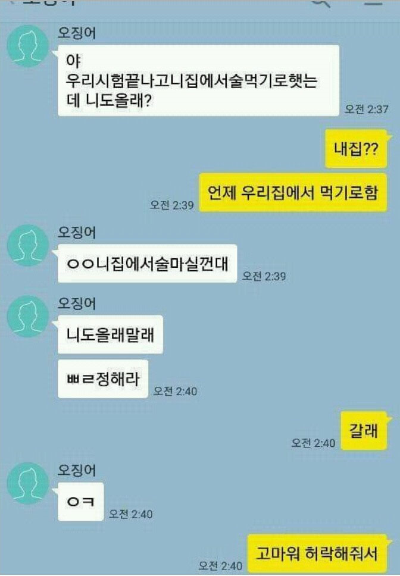Select the 언제 우리집에서 먹기로함 bubble
400x576 pixels.
coord(293,193)
